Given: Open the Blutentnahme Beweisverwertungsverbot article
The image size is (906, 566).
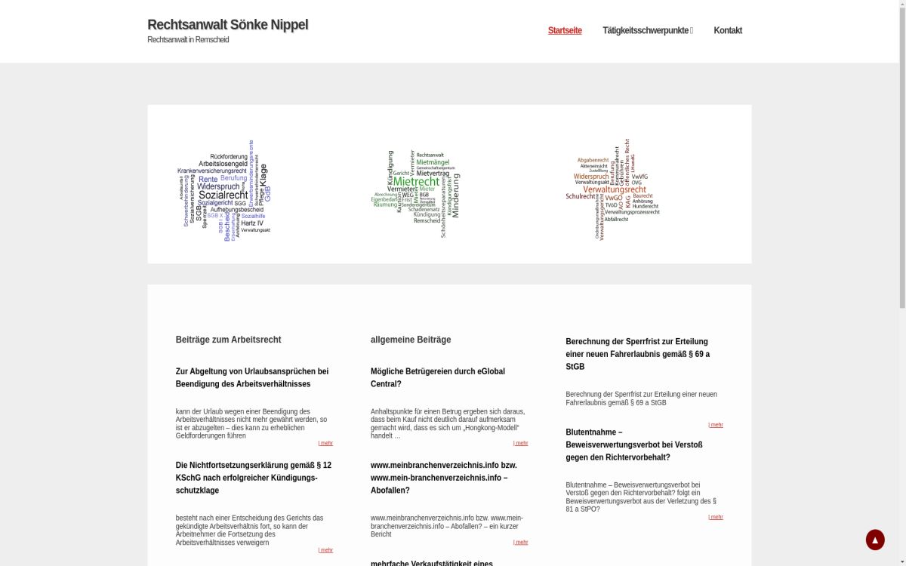Looking at the screenshot, I should 633,444.
